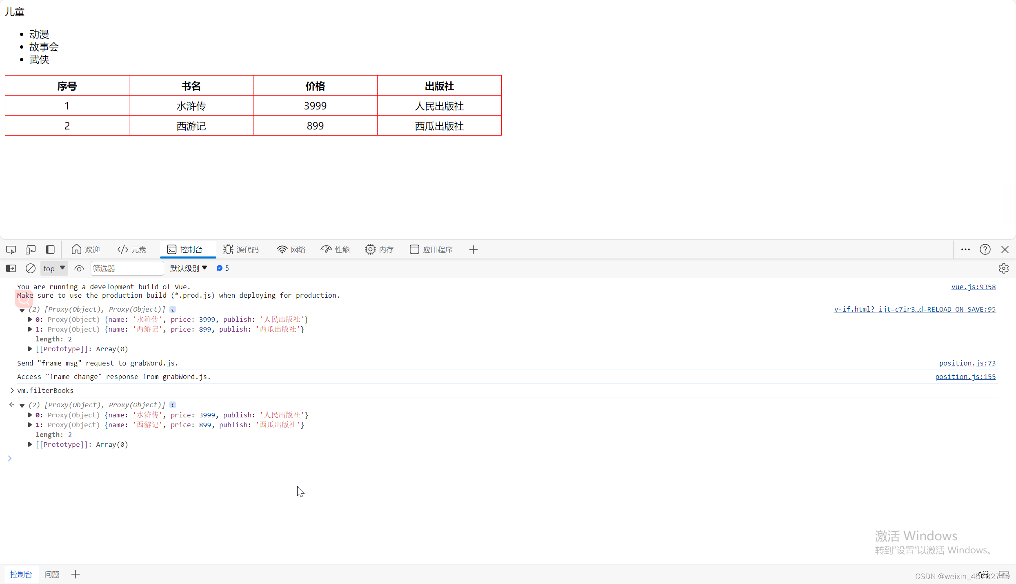Click the 西瓜出版社 cell
1016x584 pixels.
pyautogui.click(x=439, y=126)
